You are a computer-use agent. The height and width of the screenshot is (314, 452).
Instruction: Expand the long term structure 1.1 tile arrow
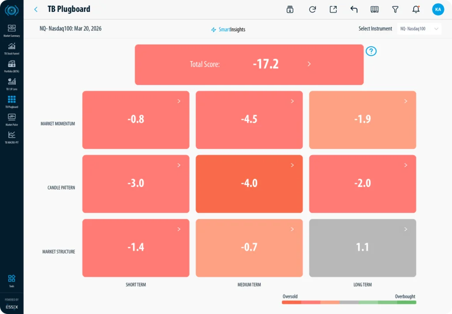point(406,229)
